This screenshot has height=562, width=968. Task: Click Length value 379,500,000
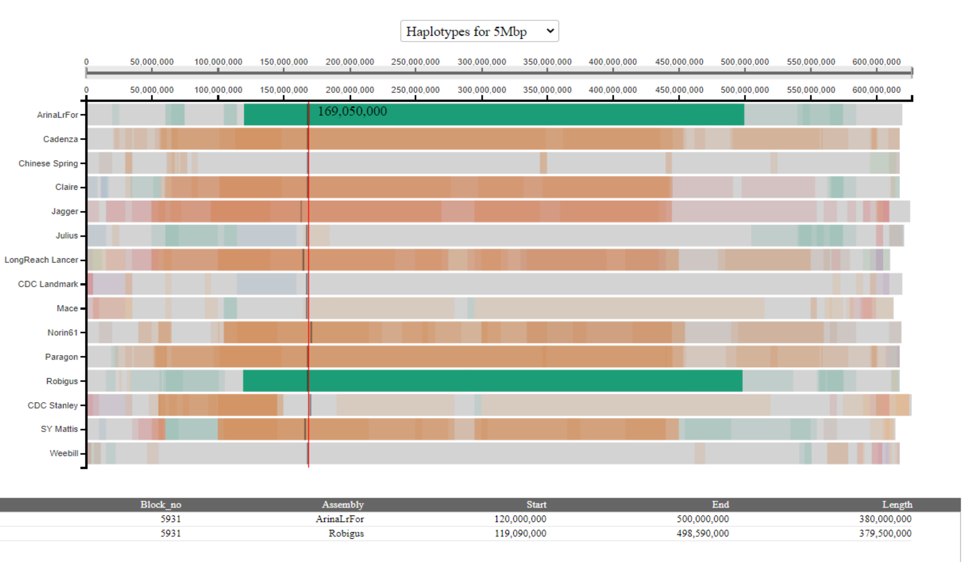click(x=885, y=533)
